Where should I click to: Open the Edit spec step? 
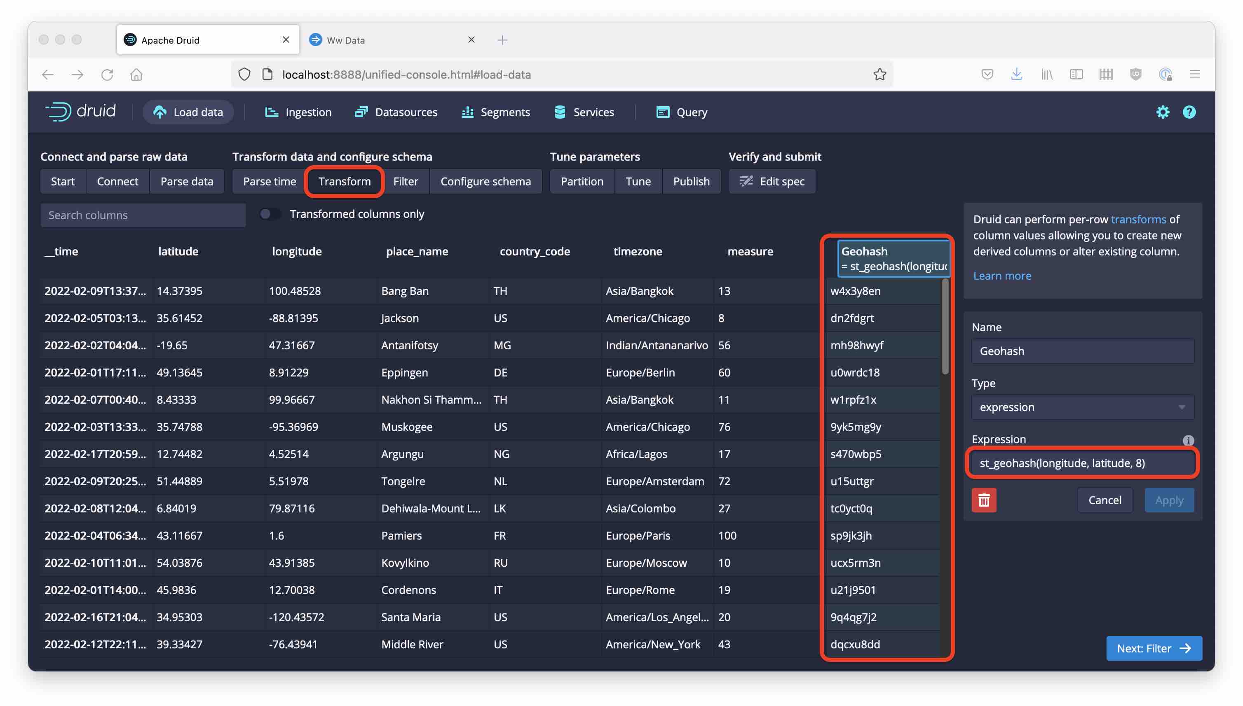772,181
